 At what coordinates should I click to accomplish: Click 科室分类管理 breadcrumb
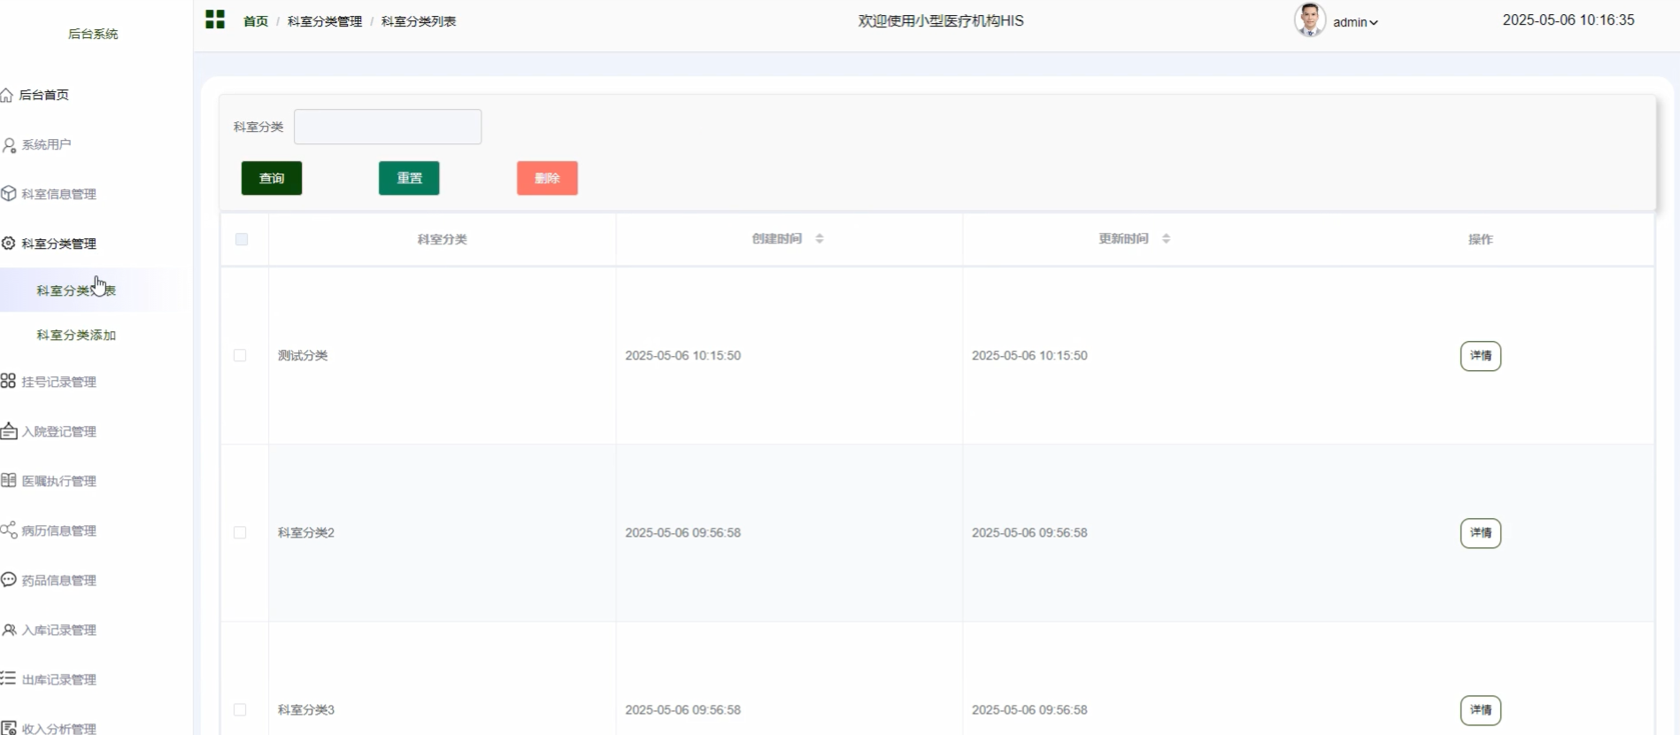325,21
